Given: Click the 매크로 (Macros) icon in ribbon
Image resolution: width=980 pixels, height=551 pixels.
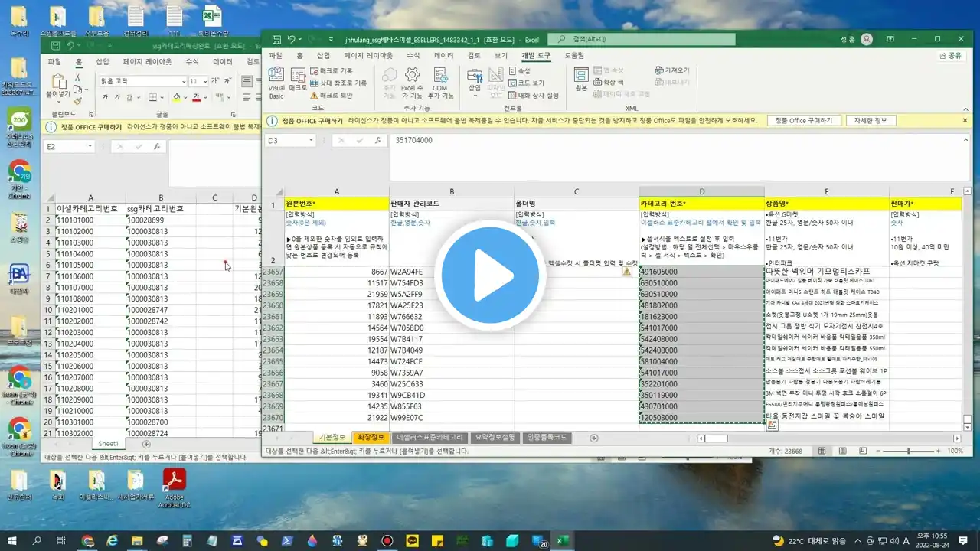Looking at the screenshot, I should pos(298,79).
